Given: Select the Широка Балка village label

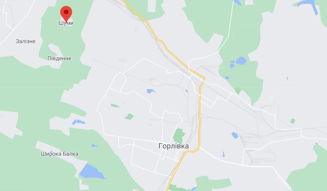Looking at the screenshot, I should coord(59,154).
